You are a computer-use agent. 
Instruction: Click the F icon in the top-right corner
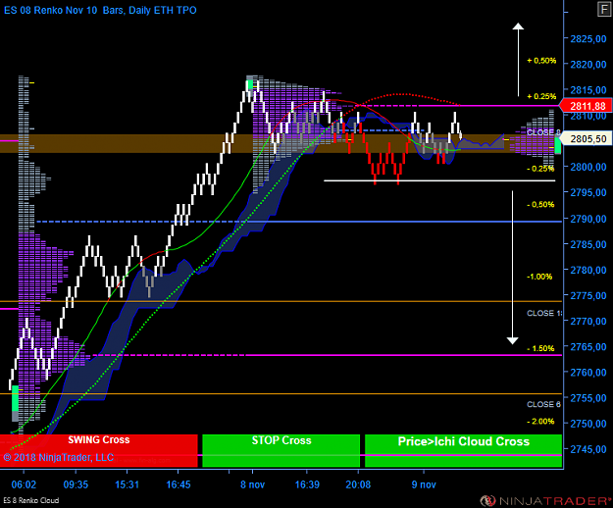coord(604,10)
